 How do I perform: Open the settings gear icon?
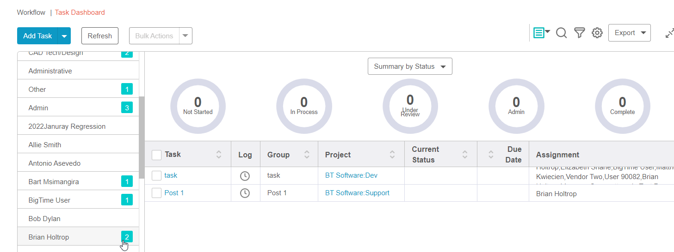(597, 33)
